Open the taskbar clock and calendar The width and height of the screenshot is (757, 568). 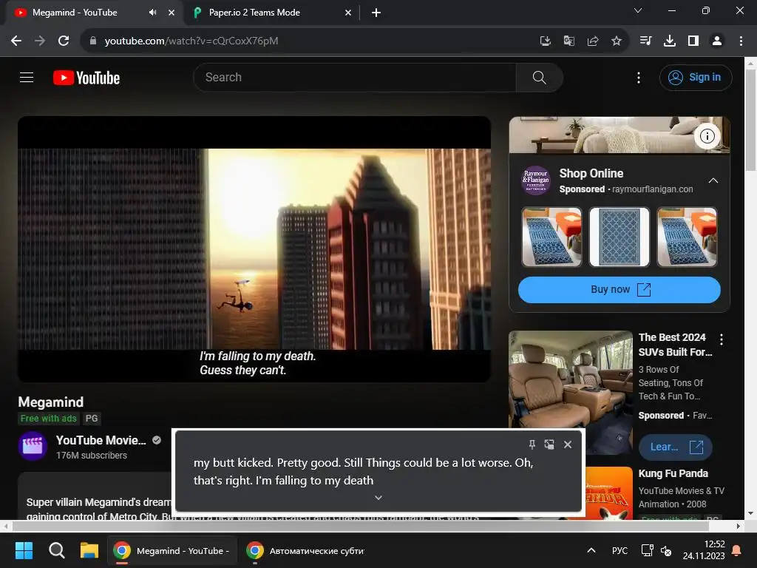704,550
